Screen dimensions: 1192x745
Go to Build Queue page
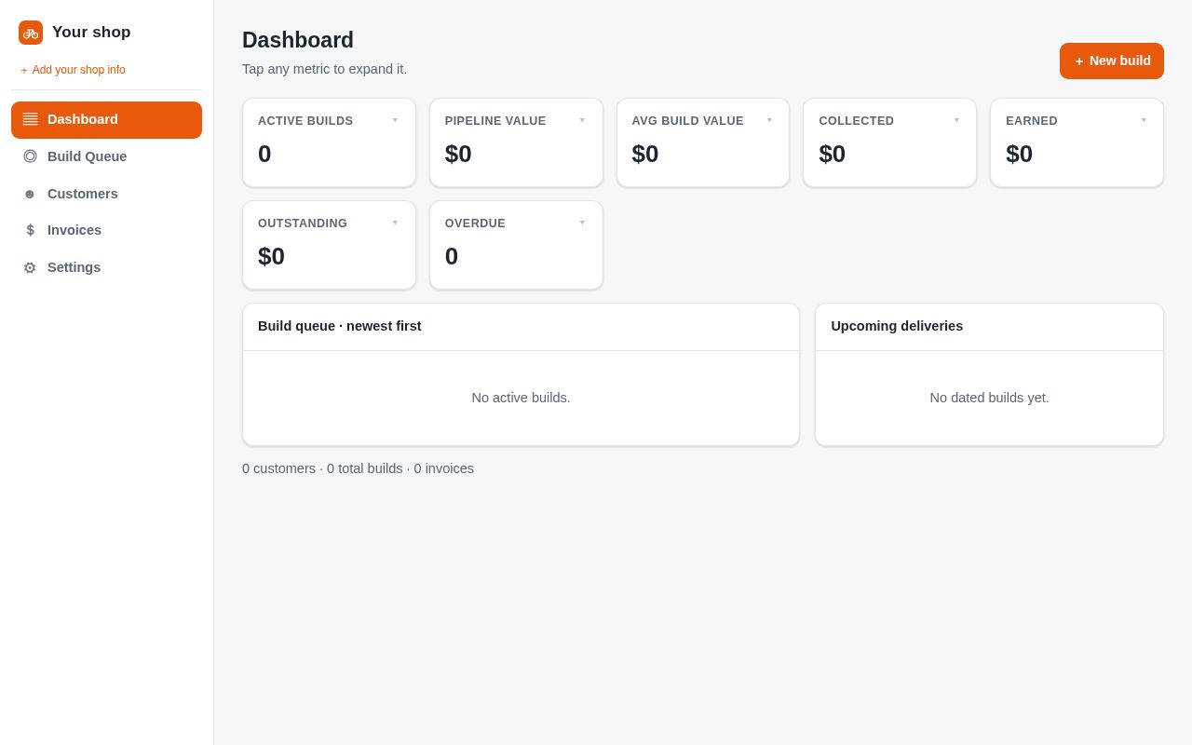[106, 156]
